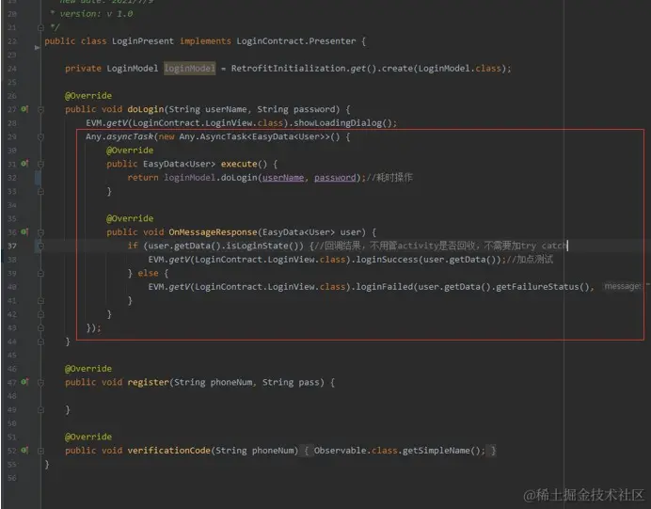Click the try catch text in the line 37 comment

(544, 246)
